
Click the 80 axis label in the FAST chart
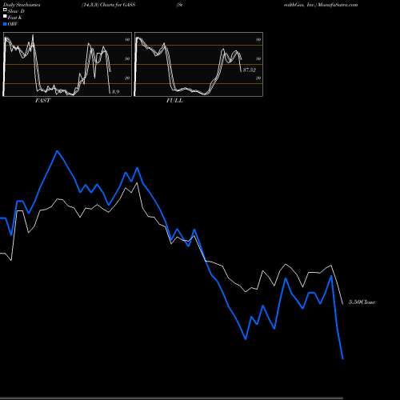click(x=127, y=39)
